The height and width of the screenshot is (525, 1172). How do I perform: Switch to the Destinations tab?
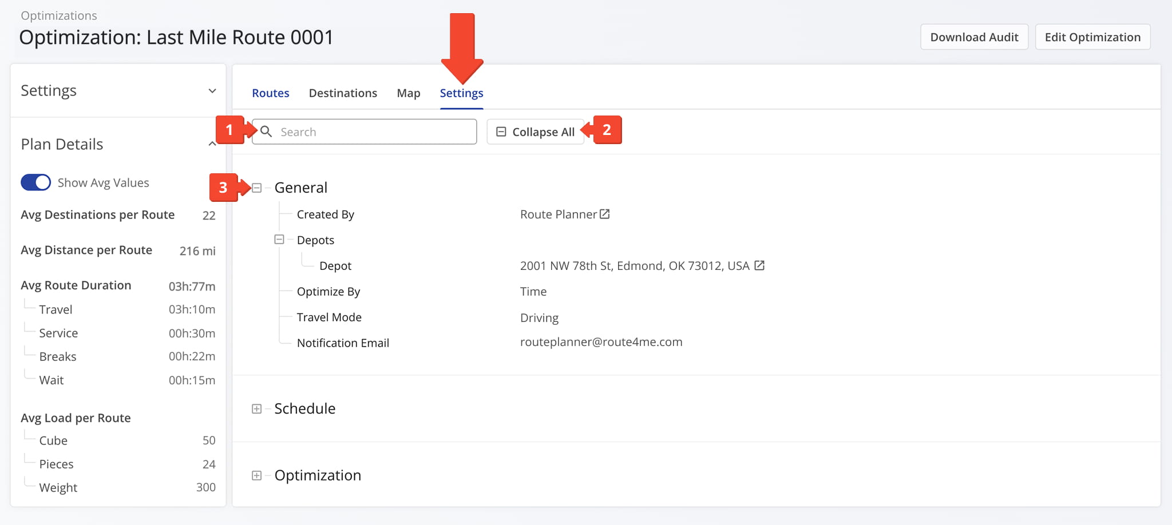pyautogui.click(x=343, y=93)
